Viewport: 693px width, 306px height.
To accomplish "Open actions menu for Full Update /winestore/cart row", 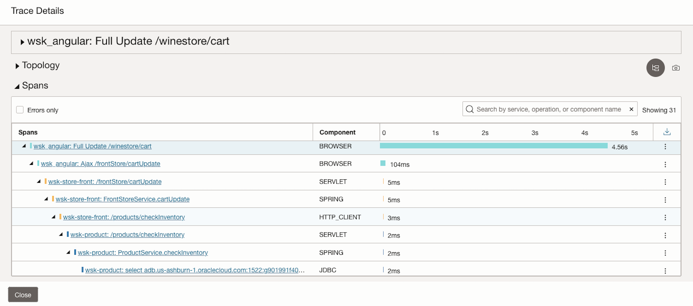I will (665, 147).
